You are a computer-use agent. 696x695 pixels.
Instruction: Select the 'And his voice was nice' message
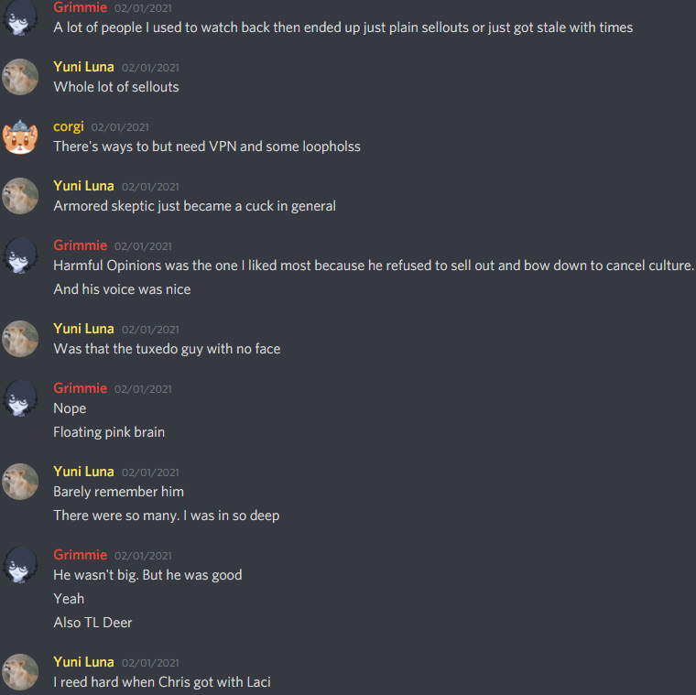coord(122,289)
